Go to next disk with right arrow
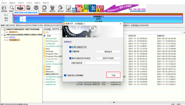Viewport: 185px width, 105px height. 7,15
